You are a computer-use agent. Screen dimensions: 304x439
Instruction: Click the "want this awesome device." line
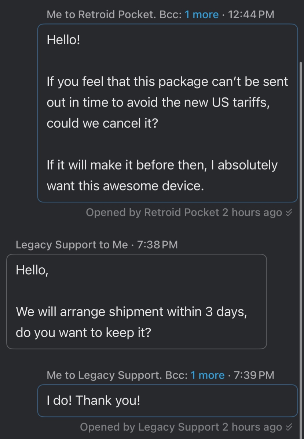[125, 186]
